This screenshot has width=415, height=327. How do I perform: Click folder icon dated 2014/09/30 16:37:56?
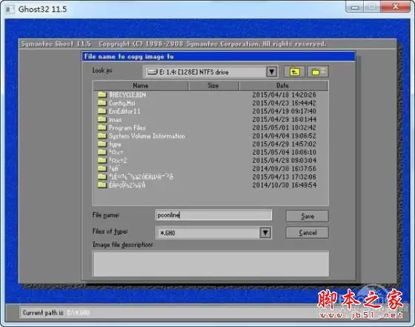click(102, 168)
